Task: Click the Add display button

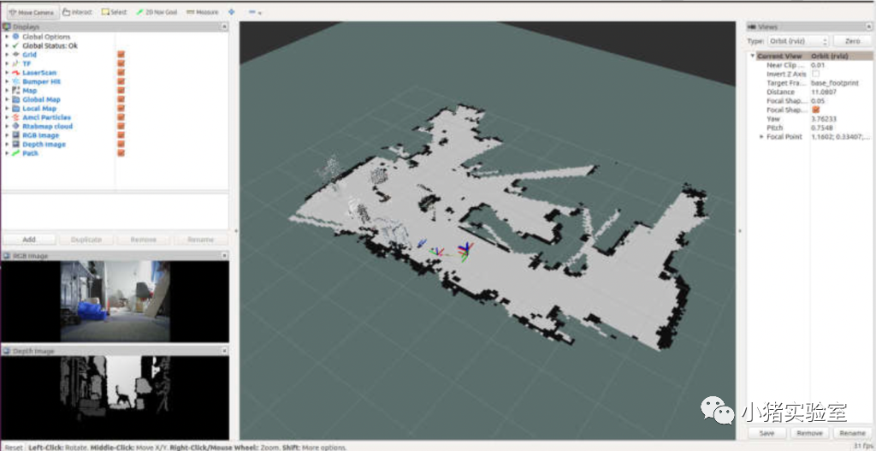Action: 29,239
